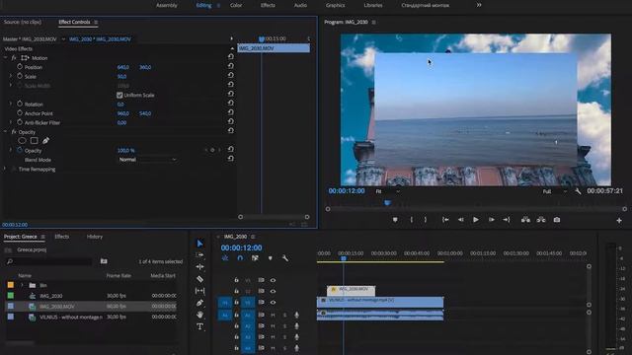Select the Hand tool
Image resolution: width=632 pixels, height=355 pixels.
point(199,315)
